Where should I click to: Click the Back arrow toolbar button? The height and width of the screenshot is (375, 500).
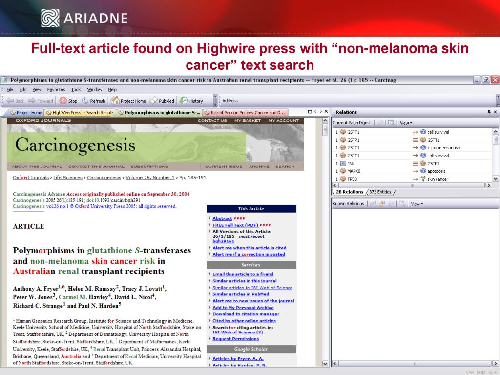15,101
